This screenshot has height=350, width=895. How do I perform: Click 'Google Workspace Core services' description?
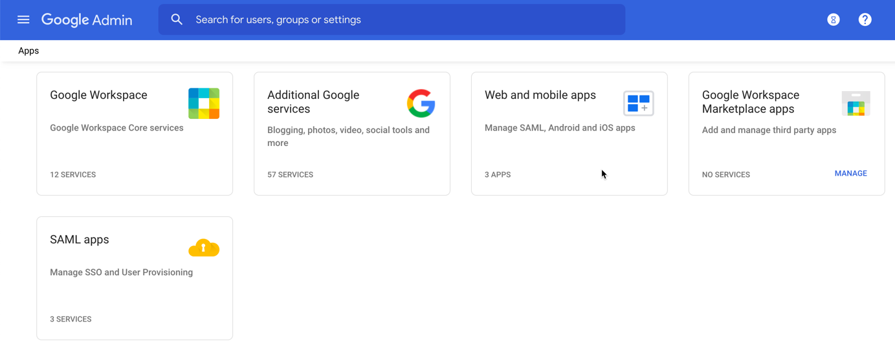(116, 128)
